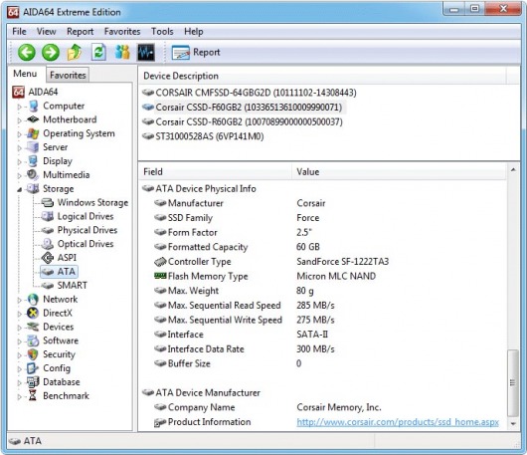Expand the Network tree node
Image resolution: width=527 pixels, height=455 pixels.
[19, 300]
